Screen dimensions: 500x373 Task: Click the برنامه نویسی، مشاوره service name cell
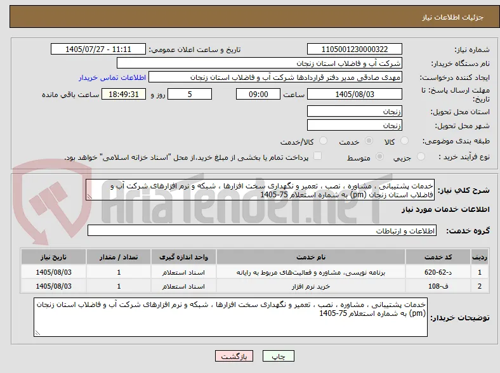point(311,272)
